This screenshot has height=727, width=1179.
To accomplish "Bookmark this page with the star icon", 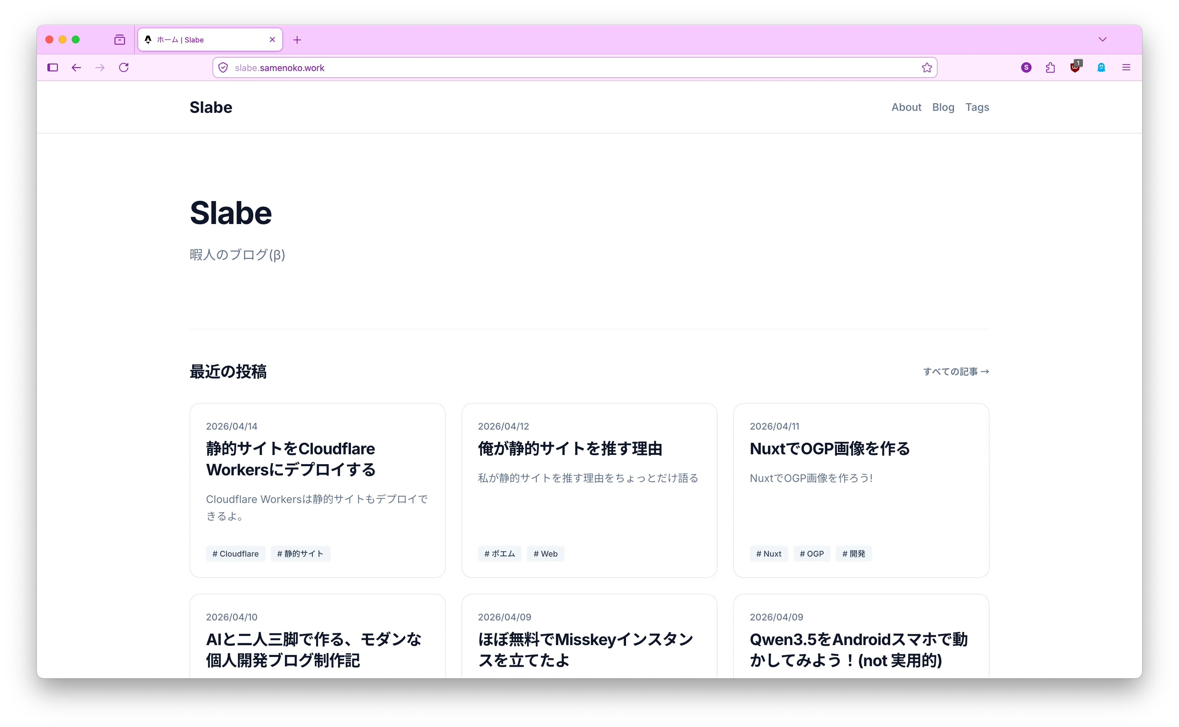I will point(927,68).
